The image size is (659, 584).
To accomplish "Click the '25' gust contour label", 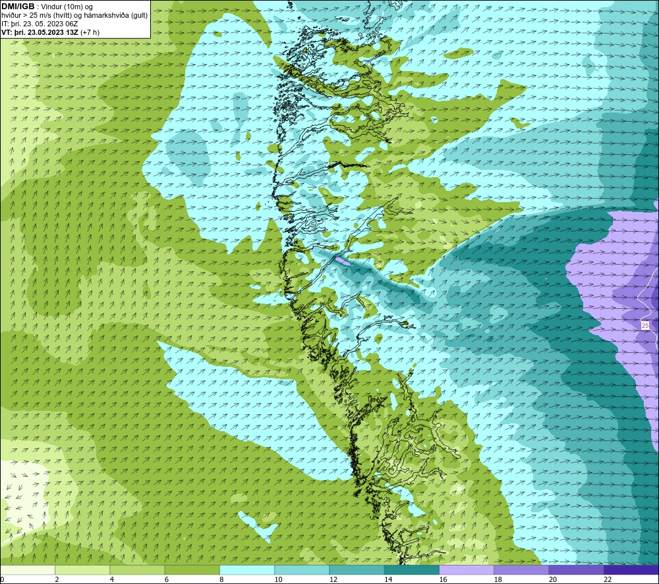I will point(645,325).
